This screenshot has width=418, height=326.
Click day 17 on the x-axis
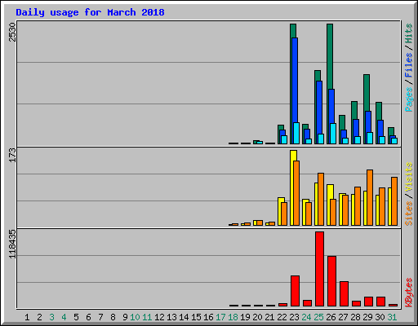click(220, 317)
